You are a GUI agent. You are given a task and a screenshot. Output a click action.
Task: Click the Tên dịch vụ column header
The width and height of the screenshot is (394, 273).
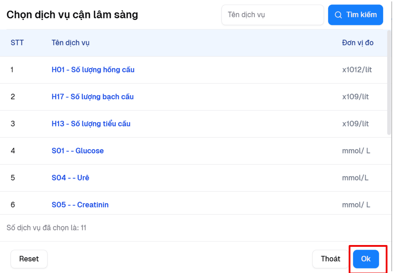tap(71, 43)
